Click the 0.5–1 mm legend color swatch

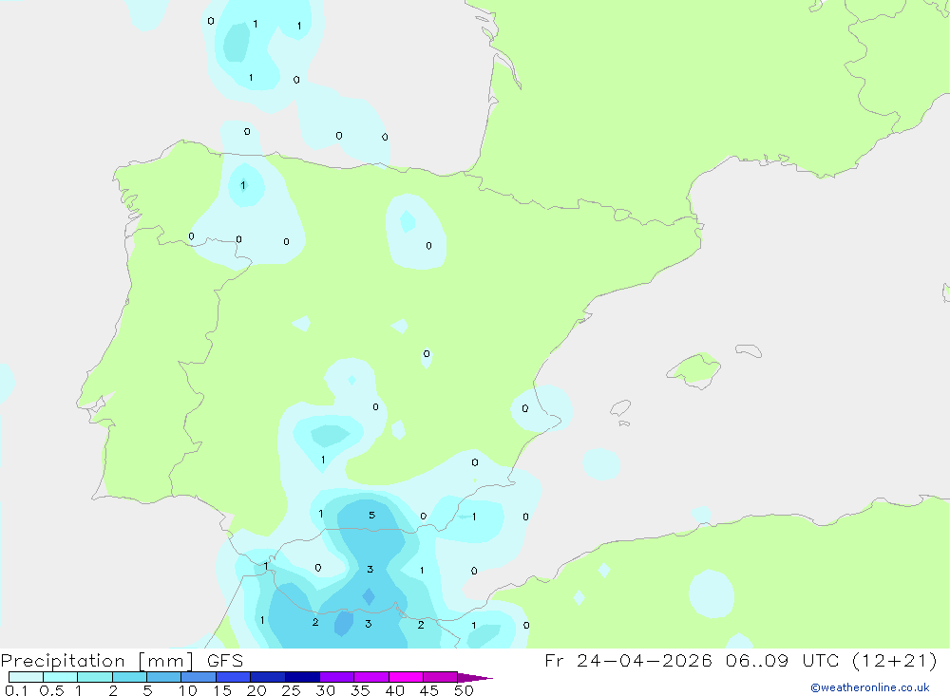61,677
